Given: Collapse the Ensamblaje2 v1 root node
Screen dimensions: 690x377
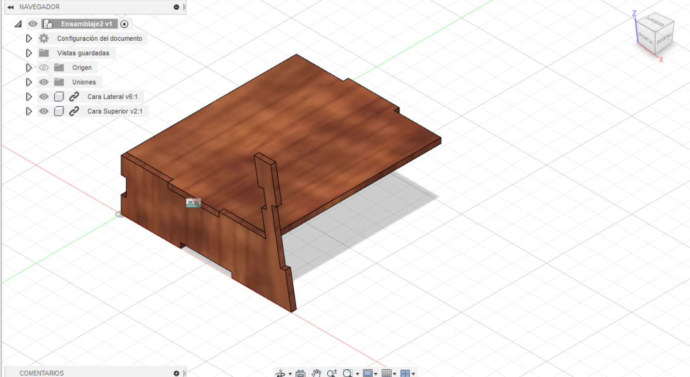Looking at the screenshot, I should [x=18, y=24].
